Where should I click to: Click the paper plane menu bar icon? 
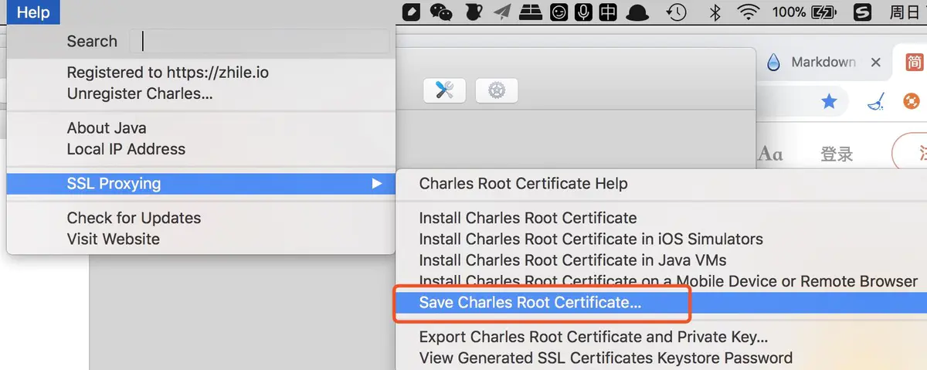pyautogui.click(x=502, y=12)
